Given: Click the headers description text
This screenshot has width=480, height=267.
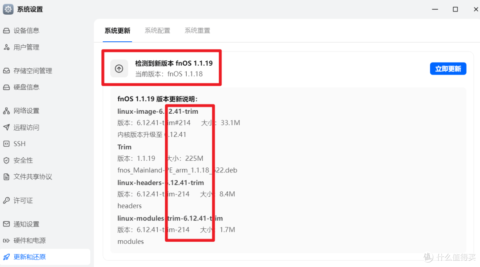Looking at the screenshot, I should tap(129, 206).
